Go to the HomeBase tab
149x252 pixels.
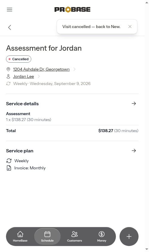click(x=20, y=236)
